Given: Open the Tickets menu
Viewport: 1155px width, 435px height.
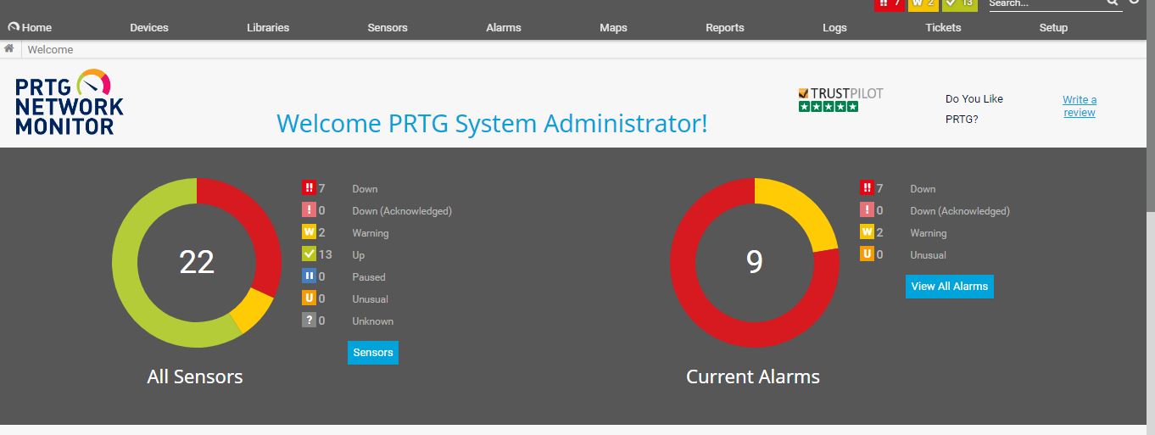Looking at the screenshot, I should [x=943, y=27].
